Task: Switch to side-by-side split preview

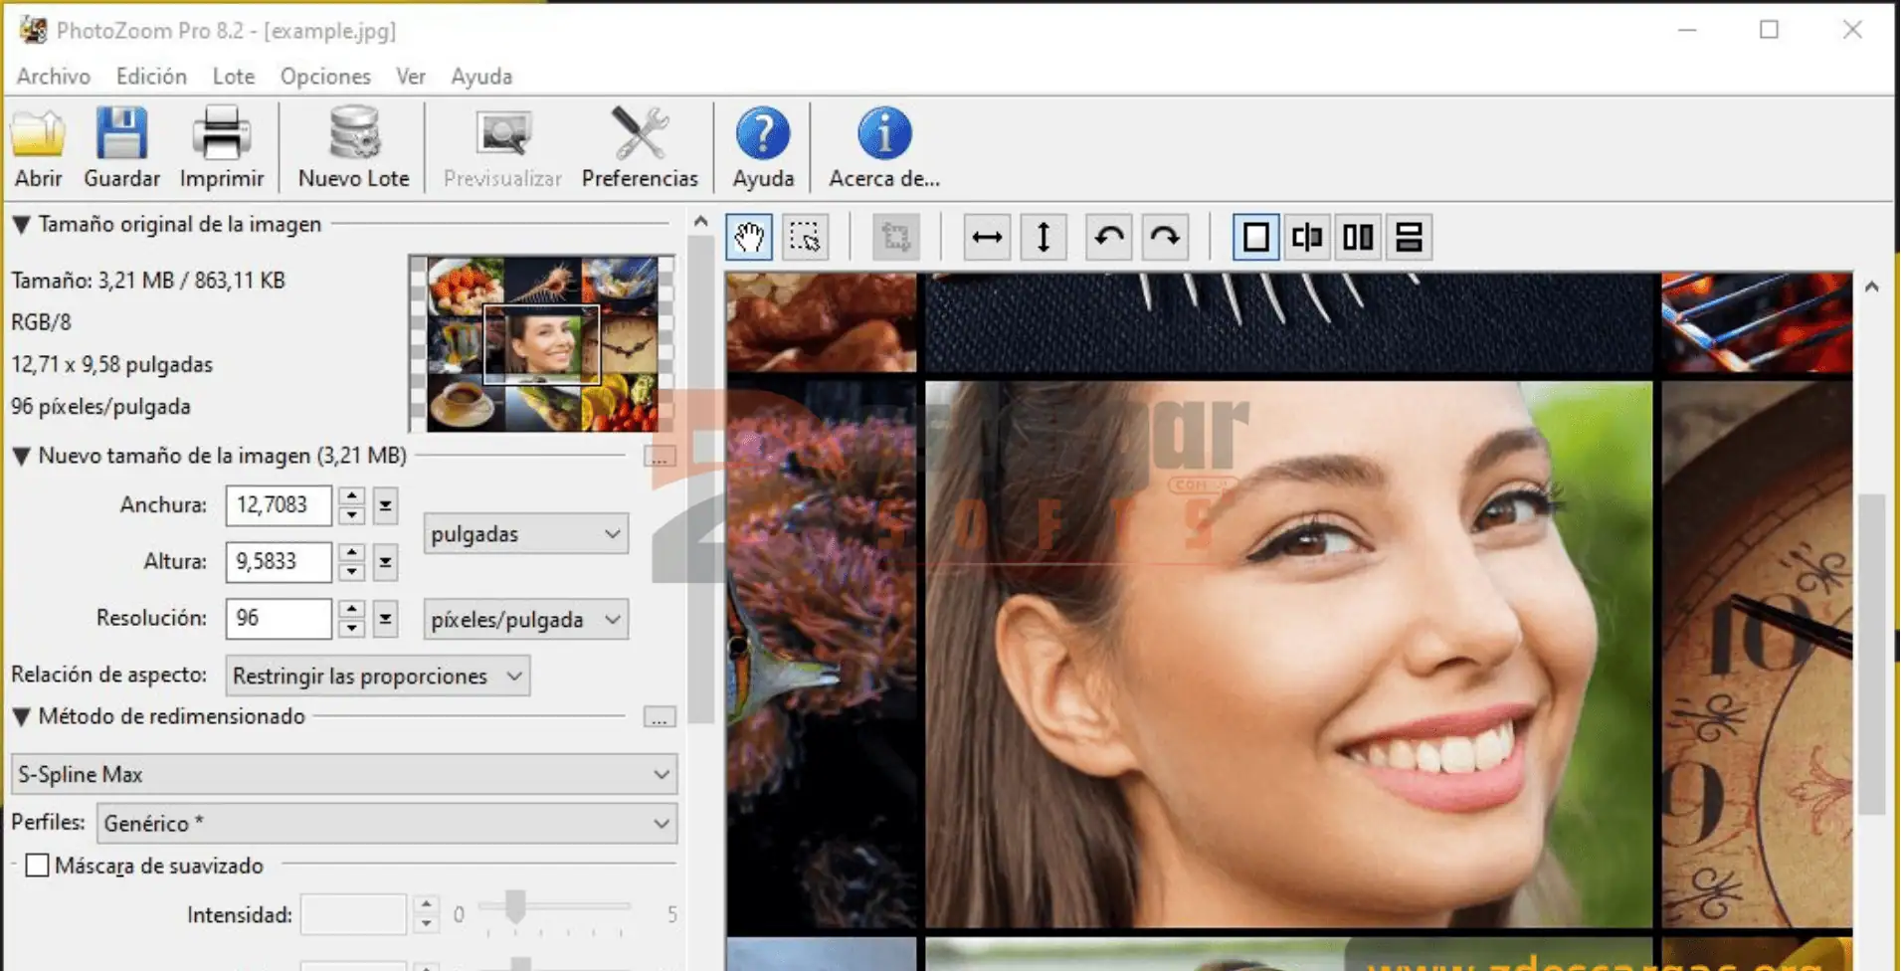Action: click(x=1358, y=237)
